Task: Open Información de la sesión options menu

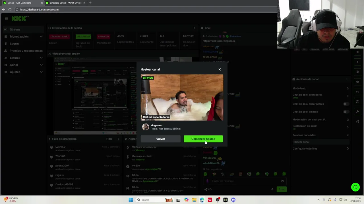Action: [195, 28]
